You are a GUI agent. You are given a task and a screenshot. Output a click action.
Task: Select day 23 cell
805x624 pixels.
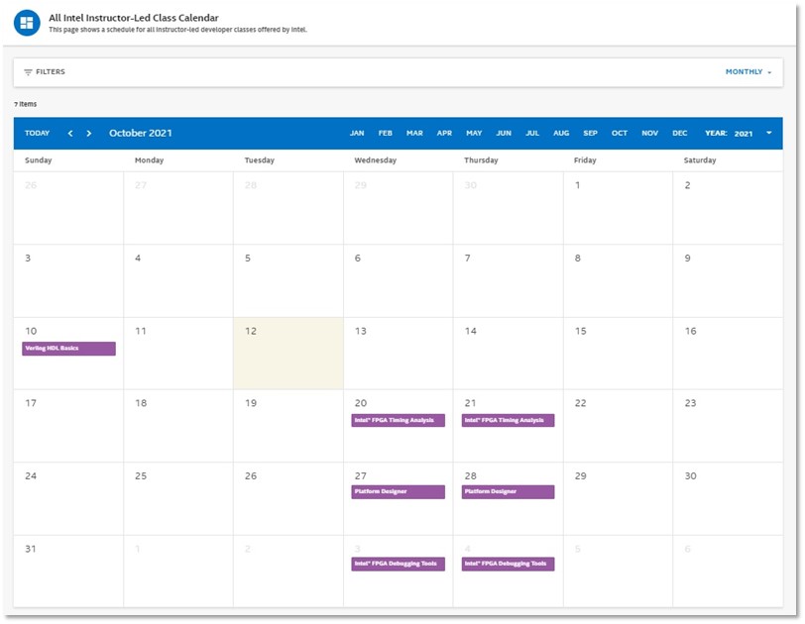click(728, 426)
